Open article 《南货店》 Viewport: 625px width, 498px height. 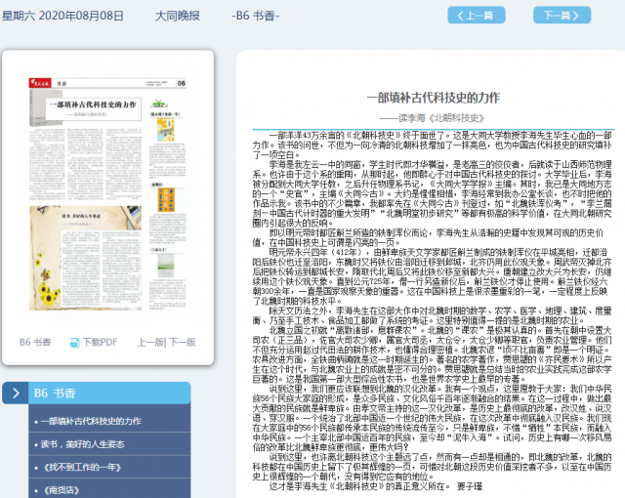62,490
